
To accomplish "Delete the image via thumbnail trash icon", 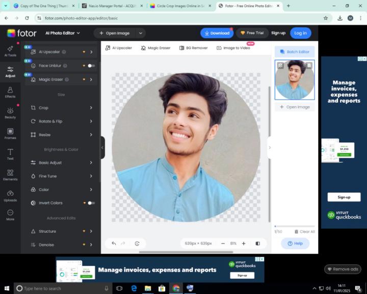I will tap(309, 65).
